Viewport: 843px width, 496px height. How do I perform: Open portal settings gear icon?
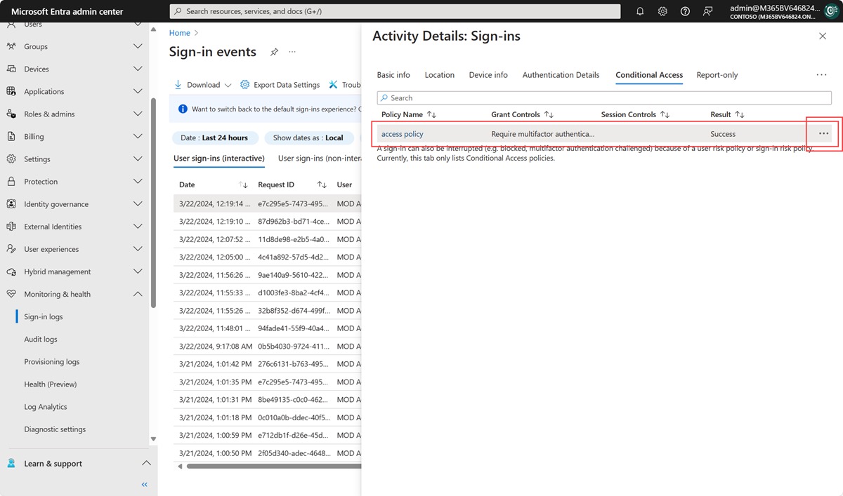[662, 11]
